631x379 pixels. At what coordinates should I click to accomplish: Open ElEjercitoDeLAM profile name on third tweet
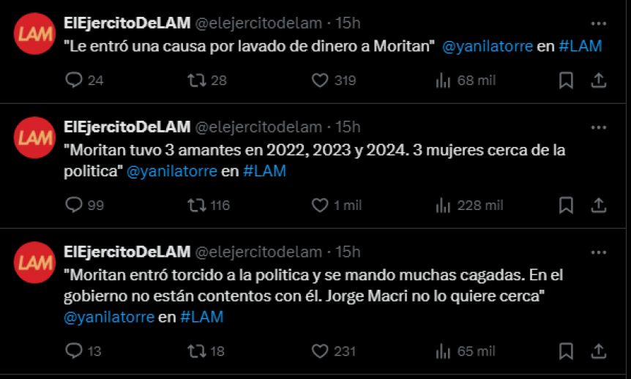(127, 252)
